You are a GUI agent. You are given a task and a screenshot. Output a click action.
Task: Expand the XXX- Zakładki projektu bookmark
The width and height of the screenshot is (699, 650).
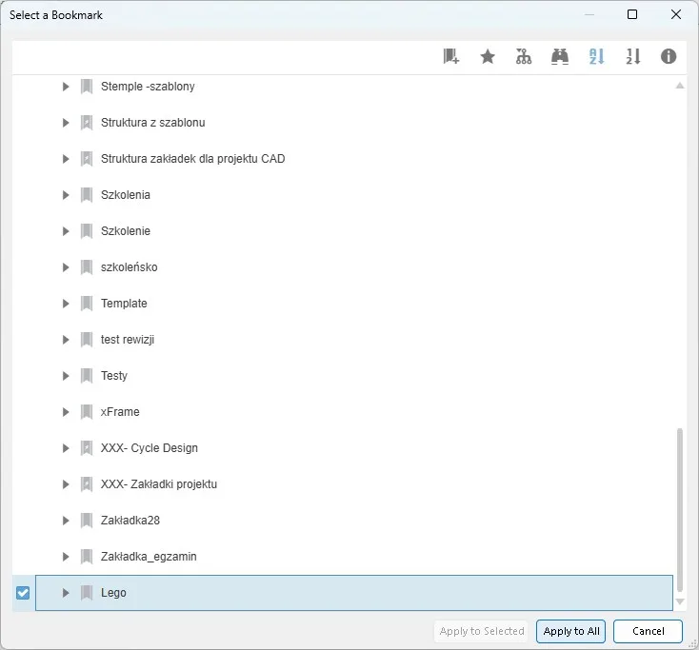click(x=66, y=484)
